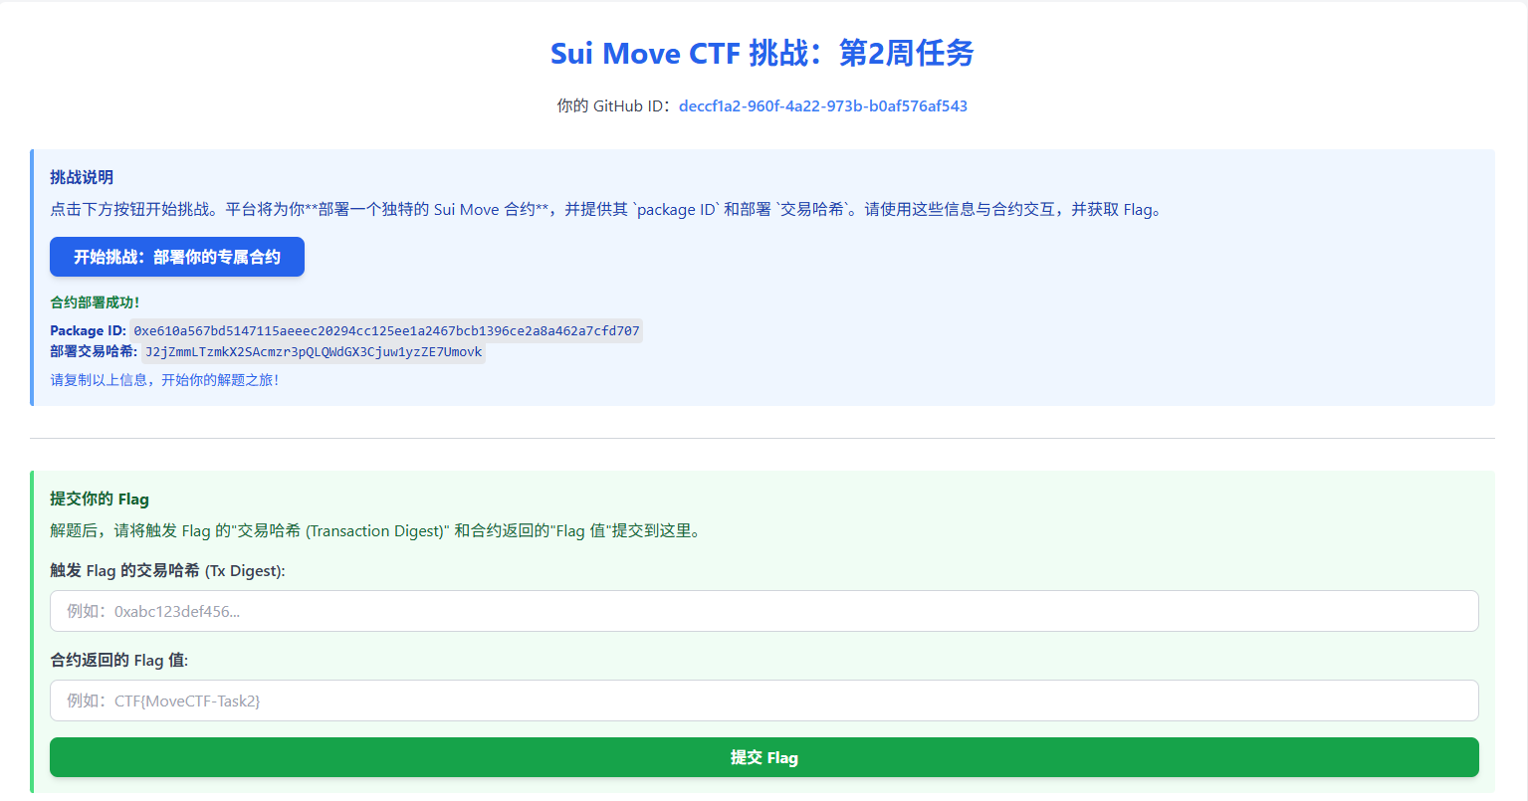Image resolution: width=1528 pixels, height=801 pixels.
Task: Click the page title Sui Move CTF 挑战
Action: click(763, 53)
